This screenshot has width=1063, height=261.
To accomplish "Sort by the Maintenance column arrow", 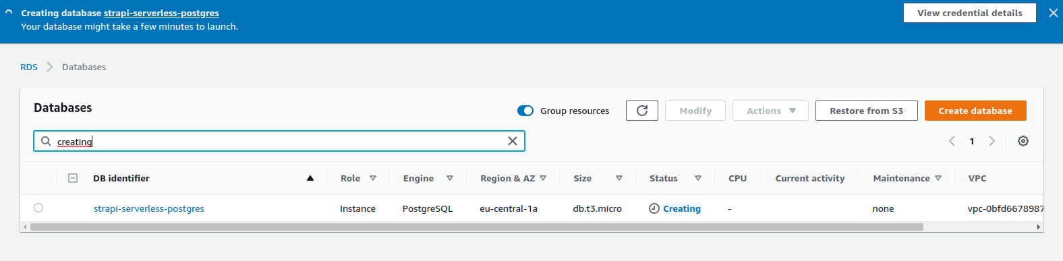I will (938, 178).
